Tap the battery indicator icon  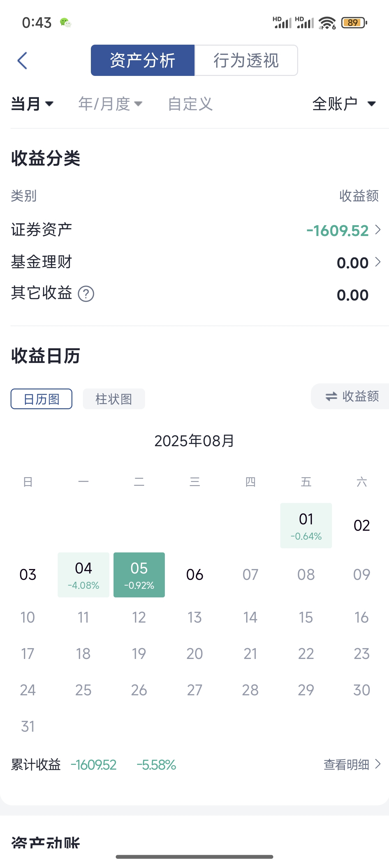[x=354, y=23]
